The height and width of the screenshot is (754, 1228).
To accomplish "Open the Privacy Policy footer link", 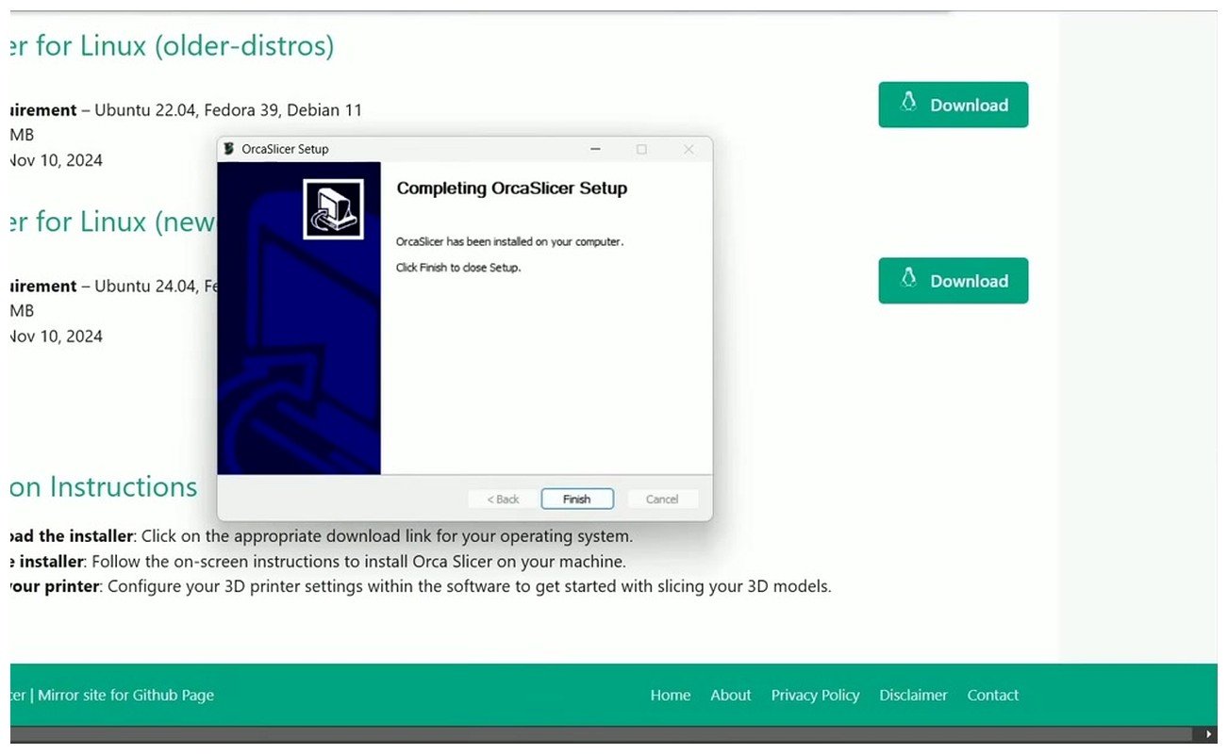I will [x=816, y=695].
